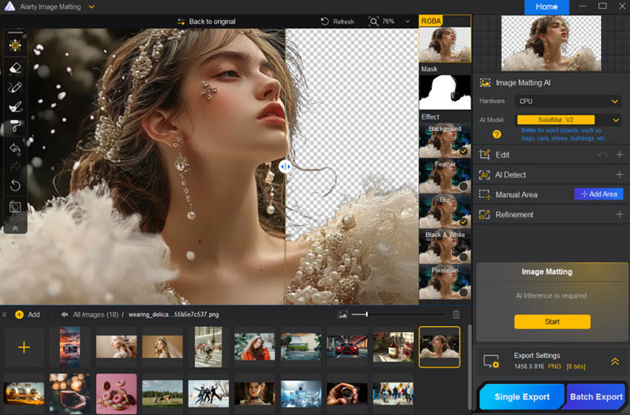Click the Start button

point(552,322)
